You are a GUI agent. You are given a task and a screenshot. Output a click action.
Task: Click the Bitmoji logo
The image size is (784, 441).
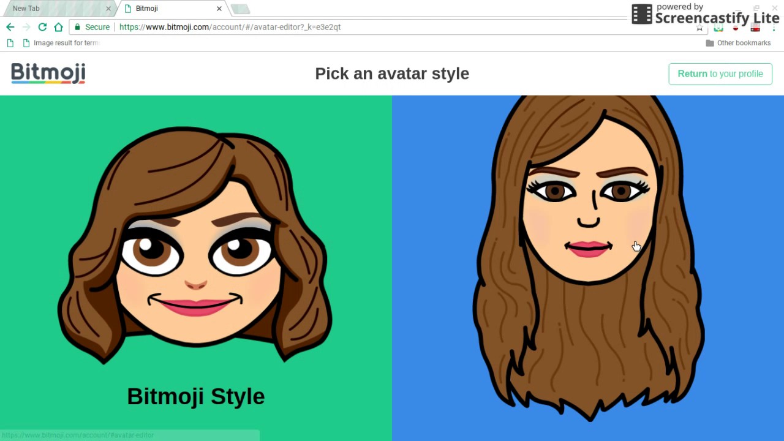pyautogui.click(x=48, y=73)
